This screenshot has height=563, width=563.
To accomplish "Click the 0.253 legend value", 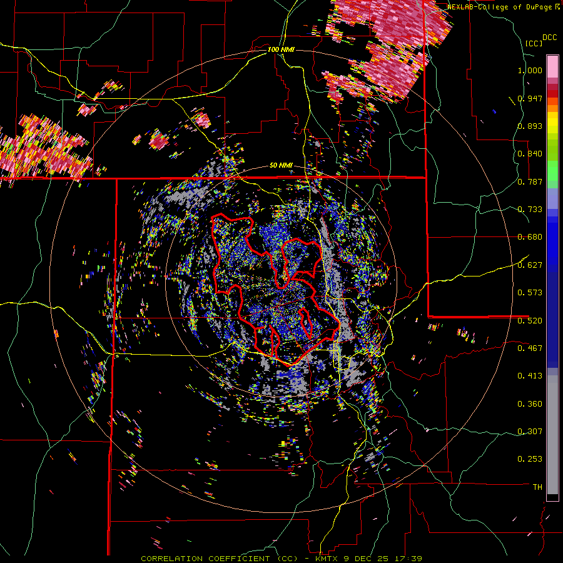I will coord(530,459).
